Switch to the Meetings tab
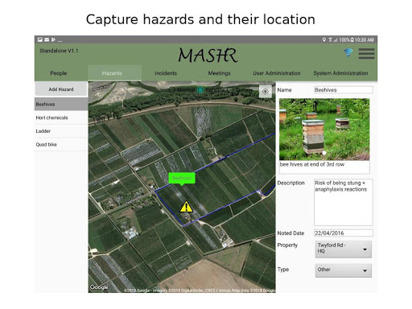Viewport: 412px width, 309px height. pyautogui.click(x=220, y=73)
